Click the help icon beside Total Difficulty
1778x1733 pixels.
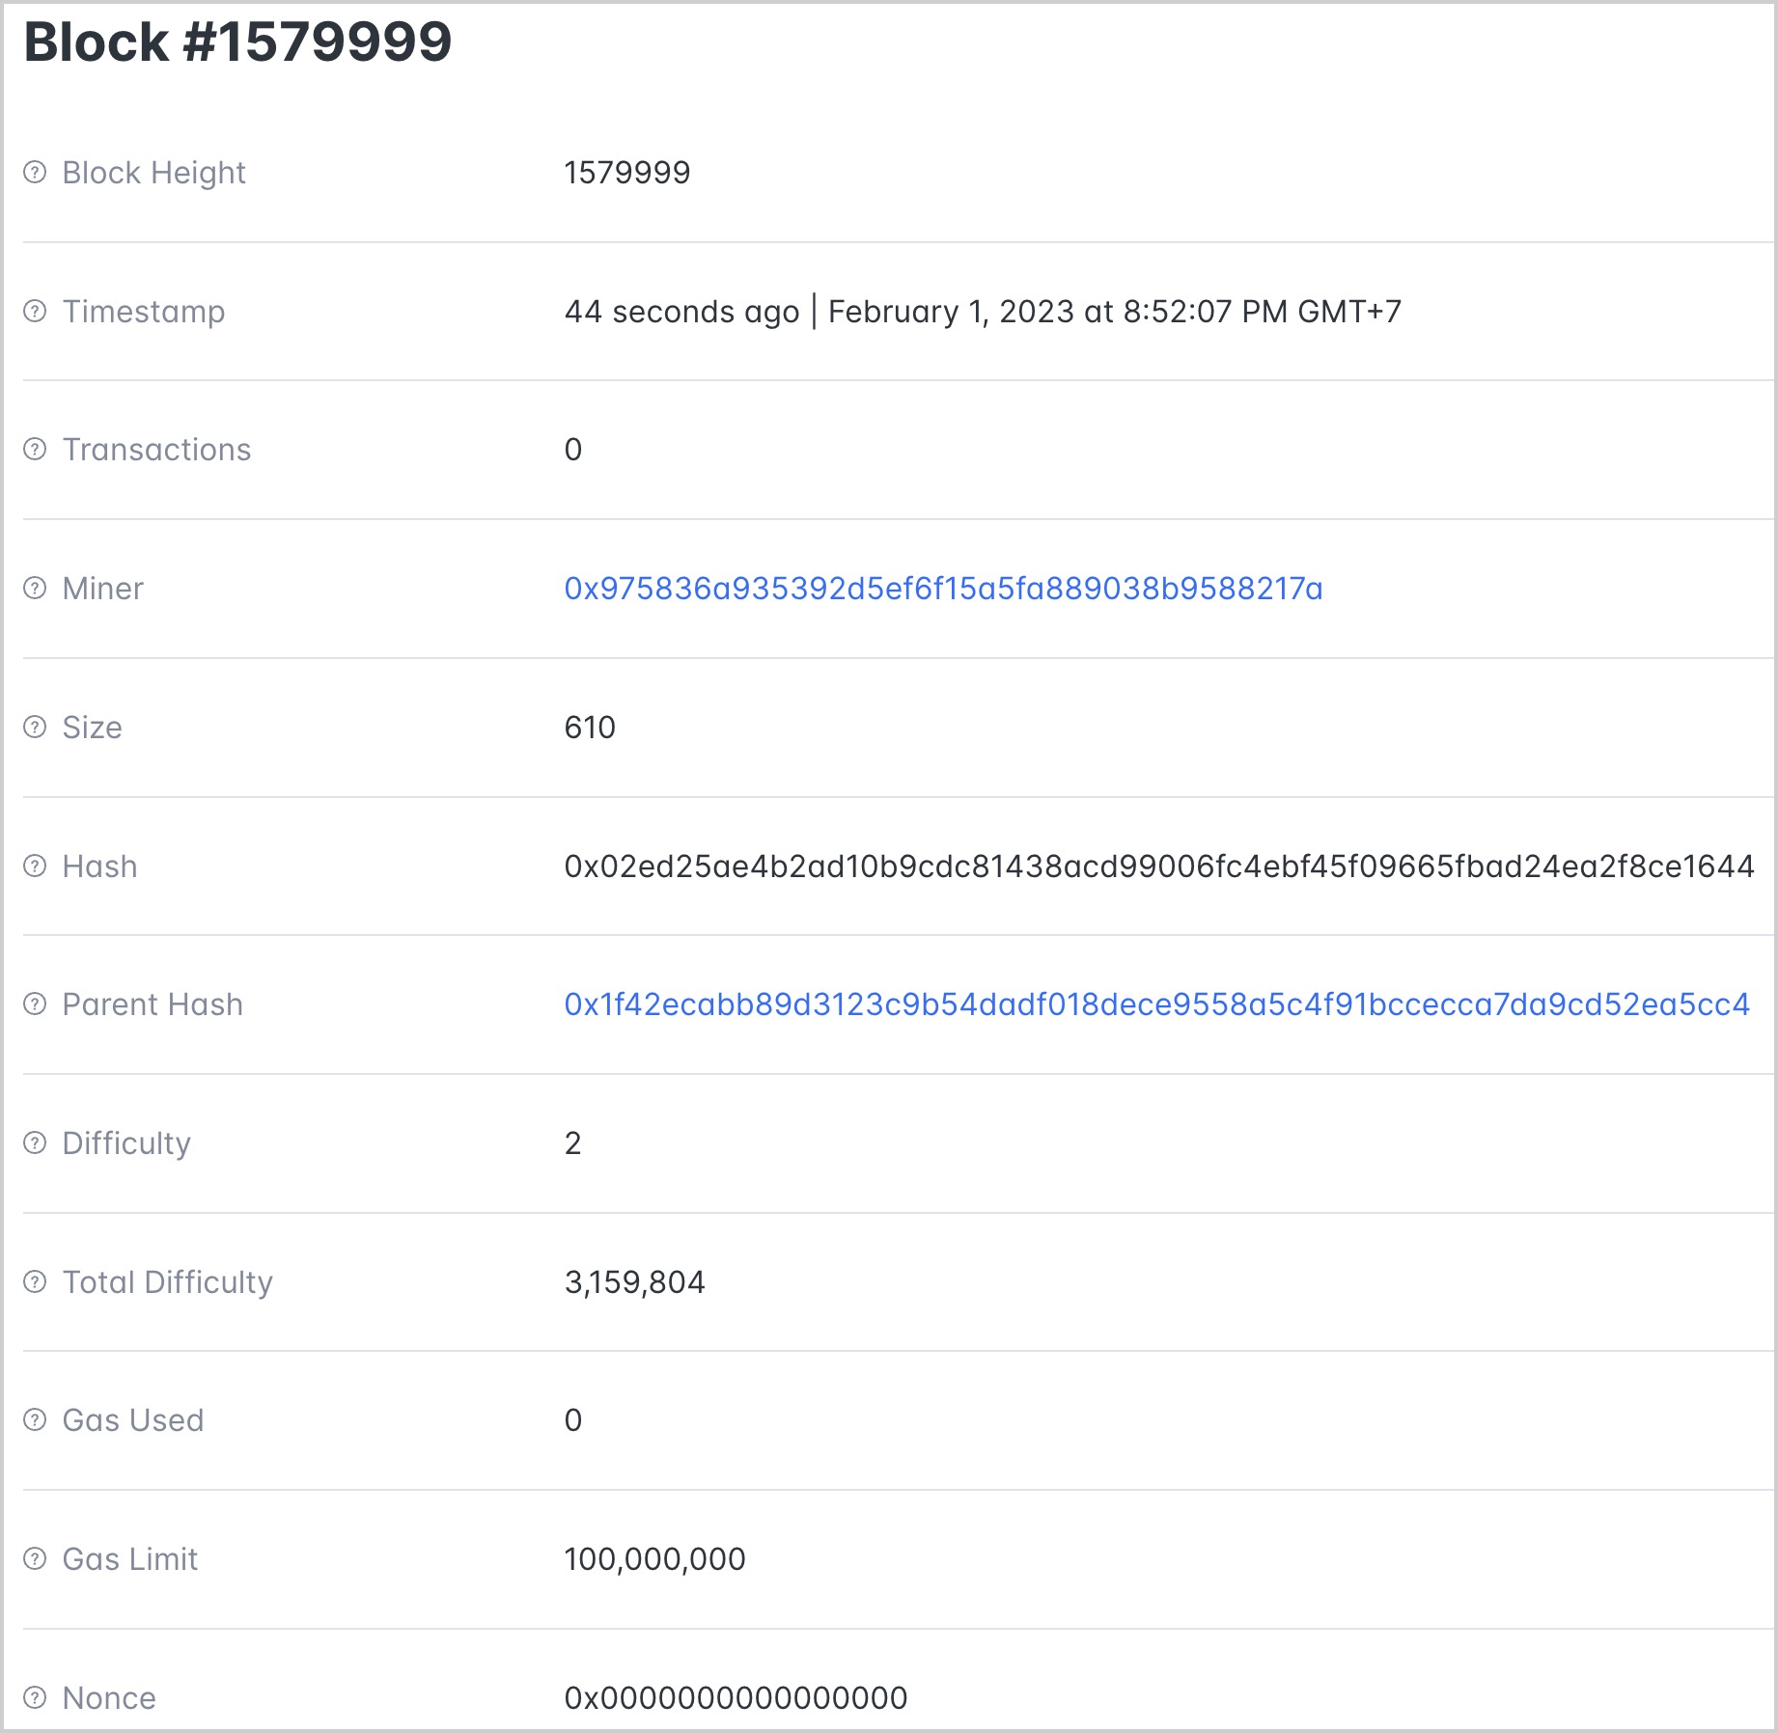35,1282
